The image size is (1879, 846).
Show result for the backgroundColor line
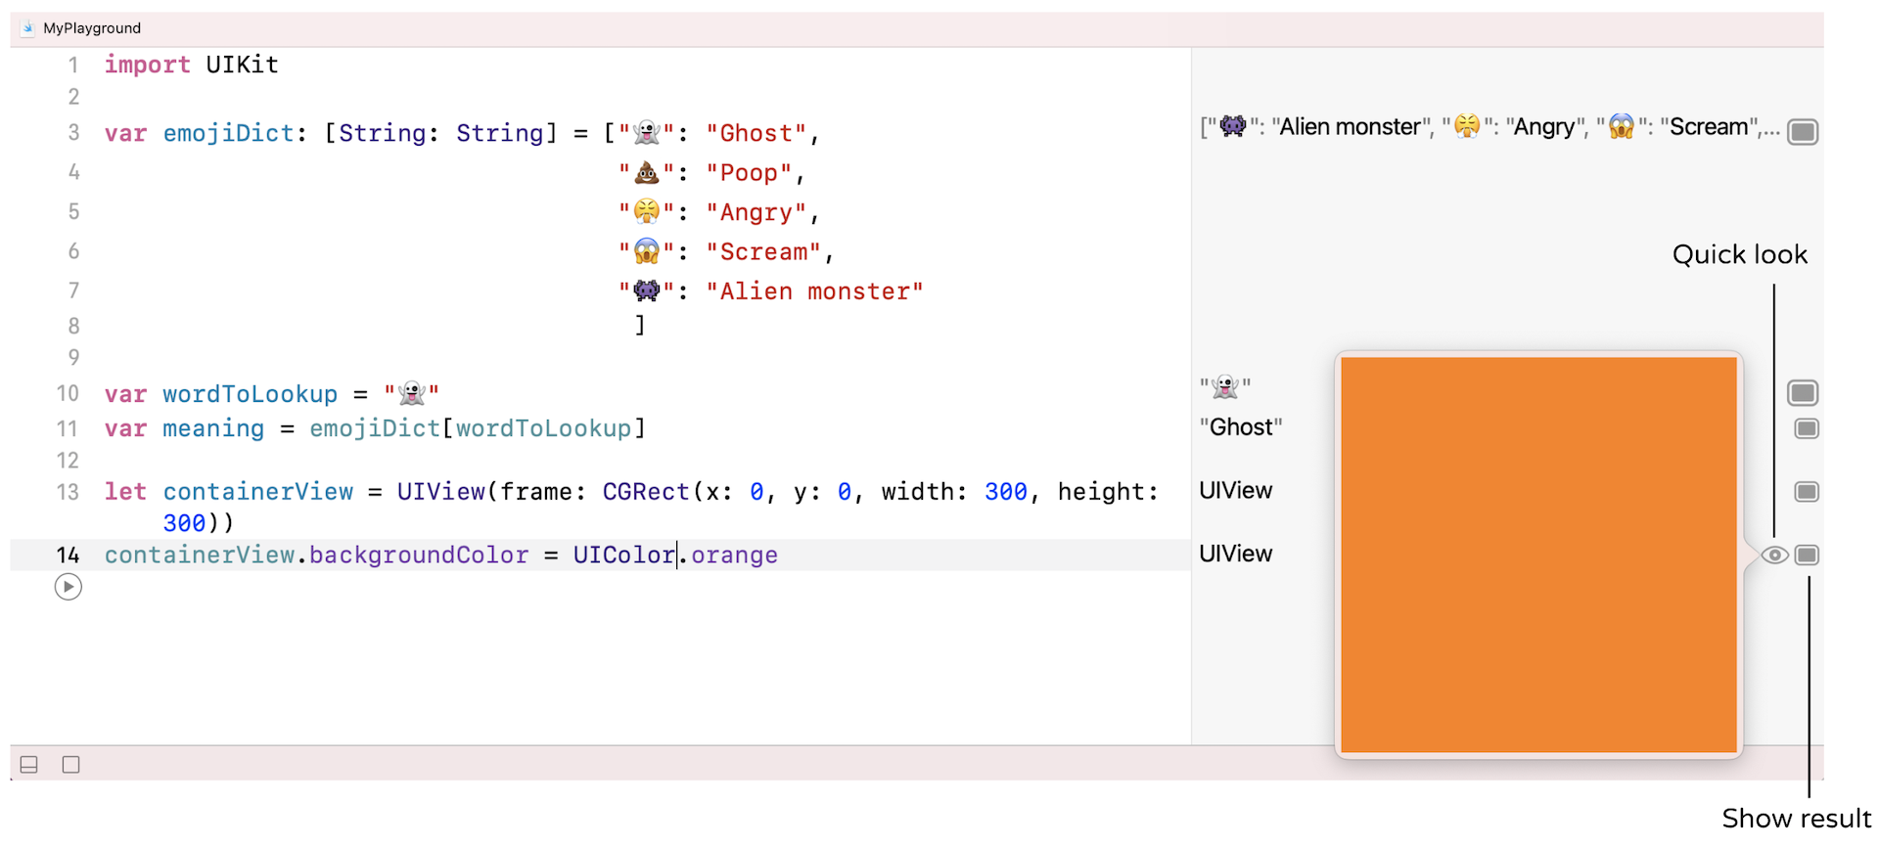[x=1807, y=556]
